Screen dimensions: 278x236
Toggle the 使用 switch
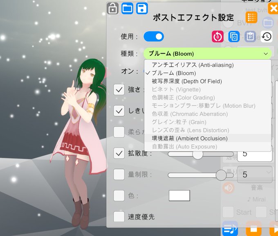tap(154, 36)
